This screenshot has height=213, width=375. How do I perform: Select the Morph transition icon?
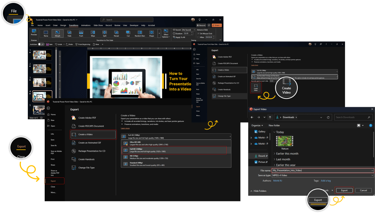coord(57,33)
